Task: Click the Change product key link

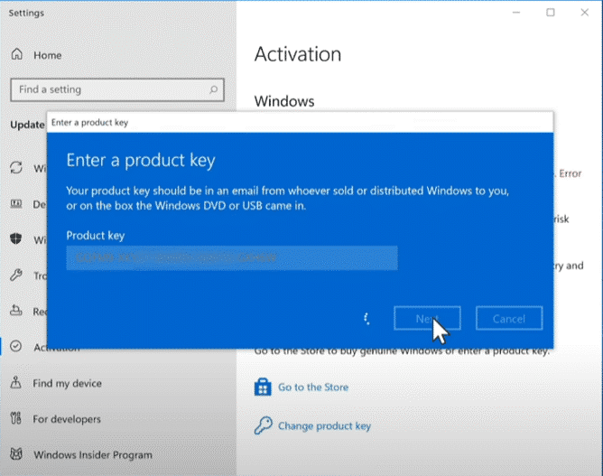Action: pyautogui.click(x=324, y=426)
